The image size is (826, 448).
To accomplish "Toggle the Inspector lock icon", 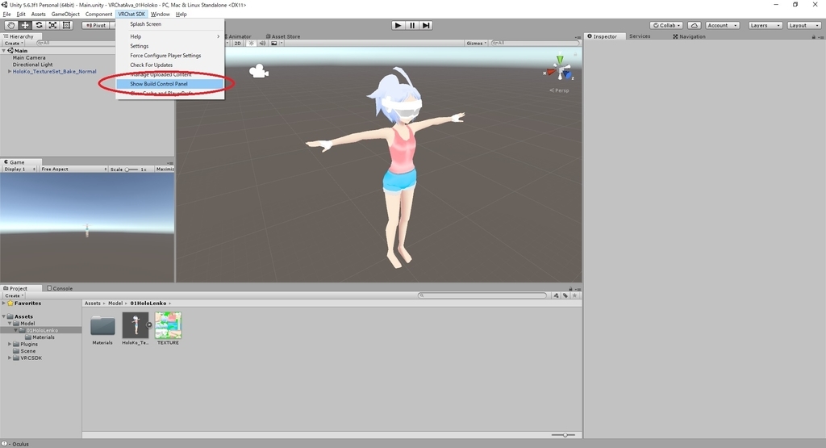I will [x=813, y=37].
